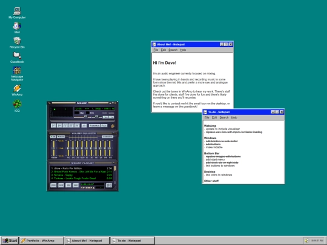Launch Netscape Navigator from desktop
This screenshot has width=327, height=245.
17,74
